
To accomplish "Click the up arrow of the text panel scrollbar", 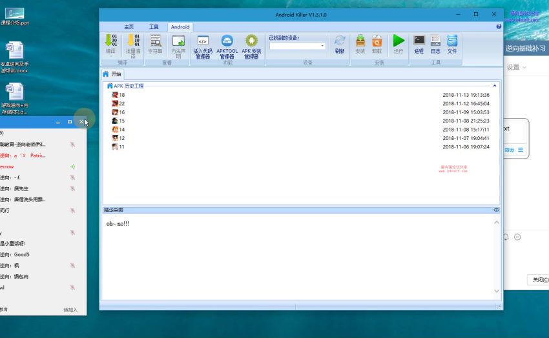I will (x=497, y=223).
